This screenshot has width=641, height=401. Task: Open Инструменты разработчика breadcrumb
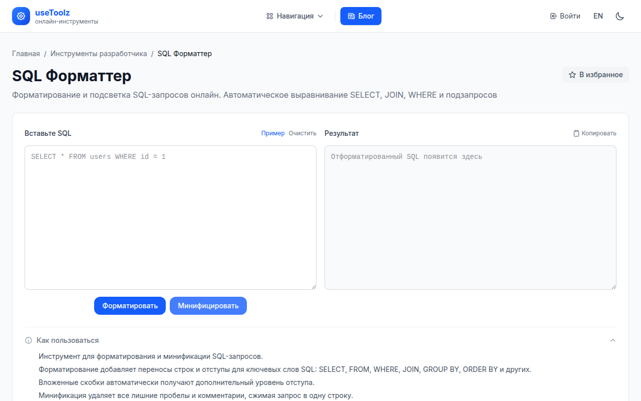coord(99,54)
